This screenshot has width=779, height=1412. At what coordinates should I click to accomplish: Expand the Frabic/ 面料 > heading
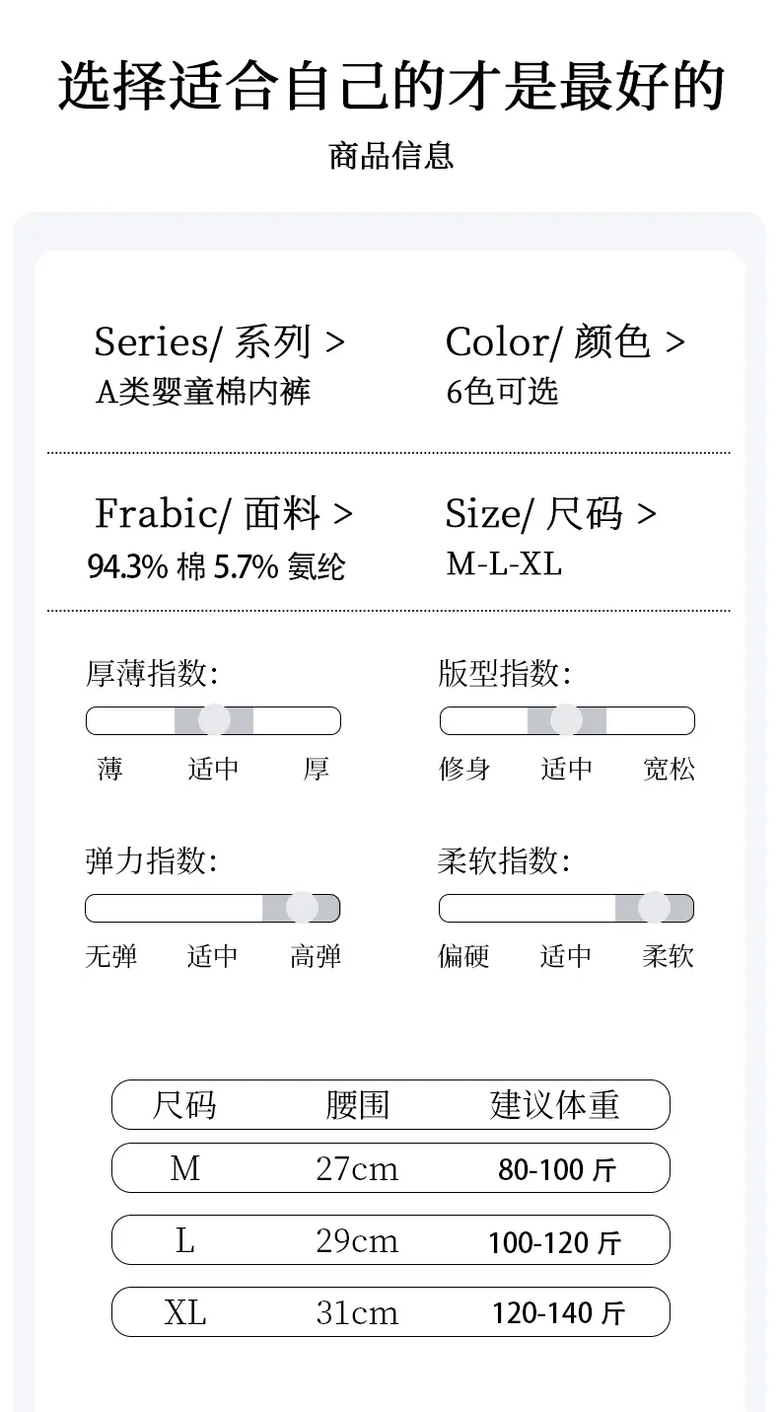click(x=224, y=514)
